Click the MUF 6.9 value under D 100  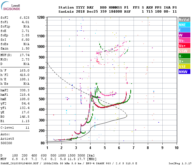coord(15,159)
